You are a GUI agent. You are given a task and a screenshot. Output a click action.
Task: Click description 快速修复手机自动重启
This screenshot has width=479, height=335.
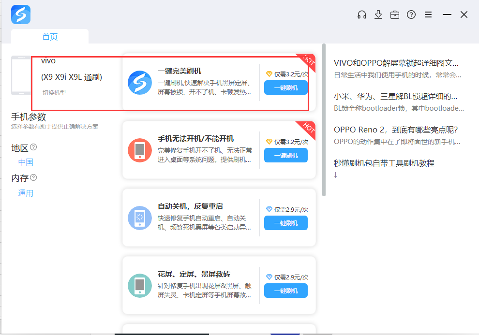click(204, 223)
